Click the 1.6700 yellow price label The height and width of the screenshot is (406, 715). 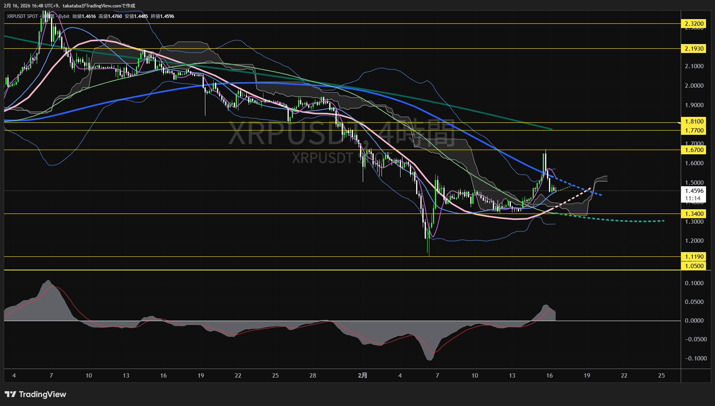(x=694, y=150)
